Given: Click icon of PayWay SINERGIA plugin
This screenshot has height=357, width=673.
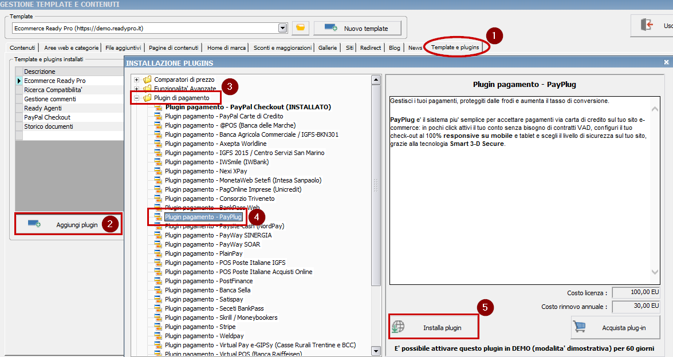Looking at the screenshot, I should 158,235.
